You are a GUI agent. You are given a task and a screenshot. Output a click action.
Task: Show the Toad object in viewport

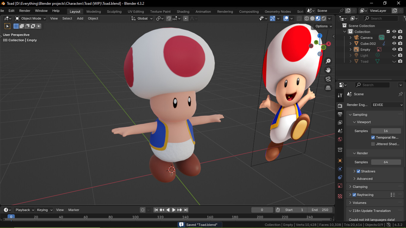coord(394,61)
